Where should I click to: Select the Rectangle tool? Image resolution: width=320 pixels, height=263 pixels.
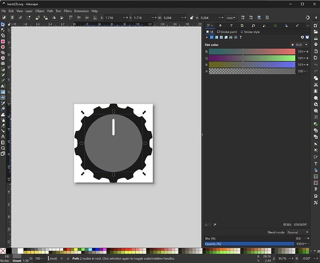[x=3, y=42]
